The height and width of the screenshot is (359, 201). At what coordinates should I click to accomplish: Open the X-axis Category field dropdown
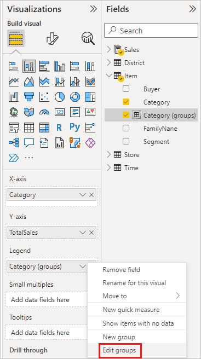82,195
